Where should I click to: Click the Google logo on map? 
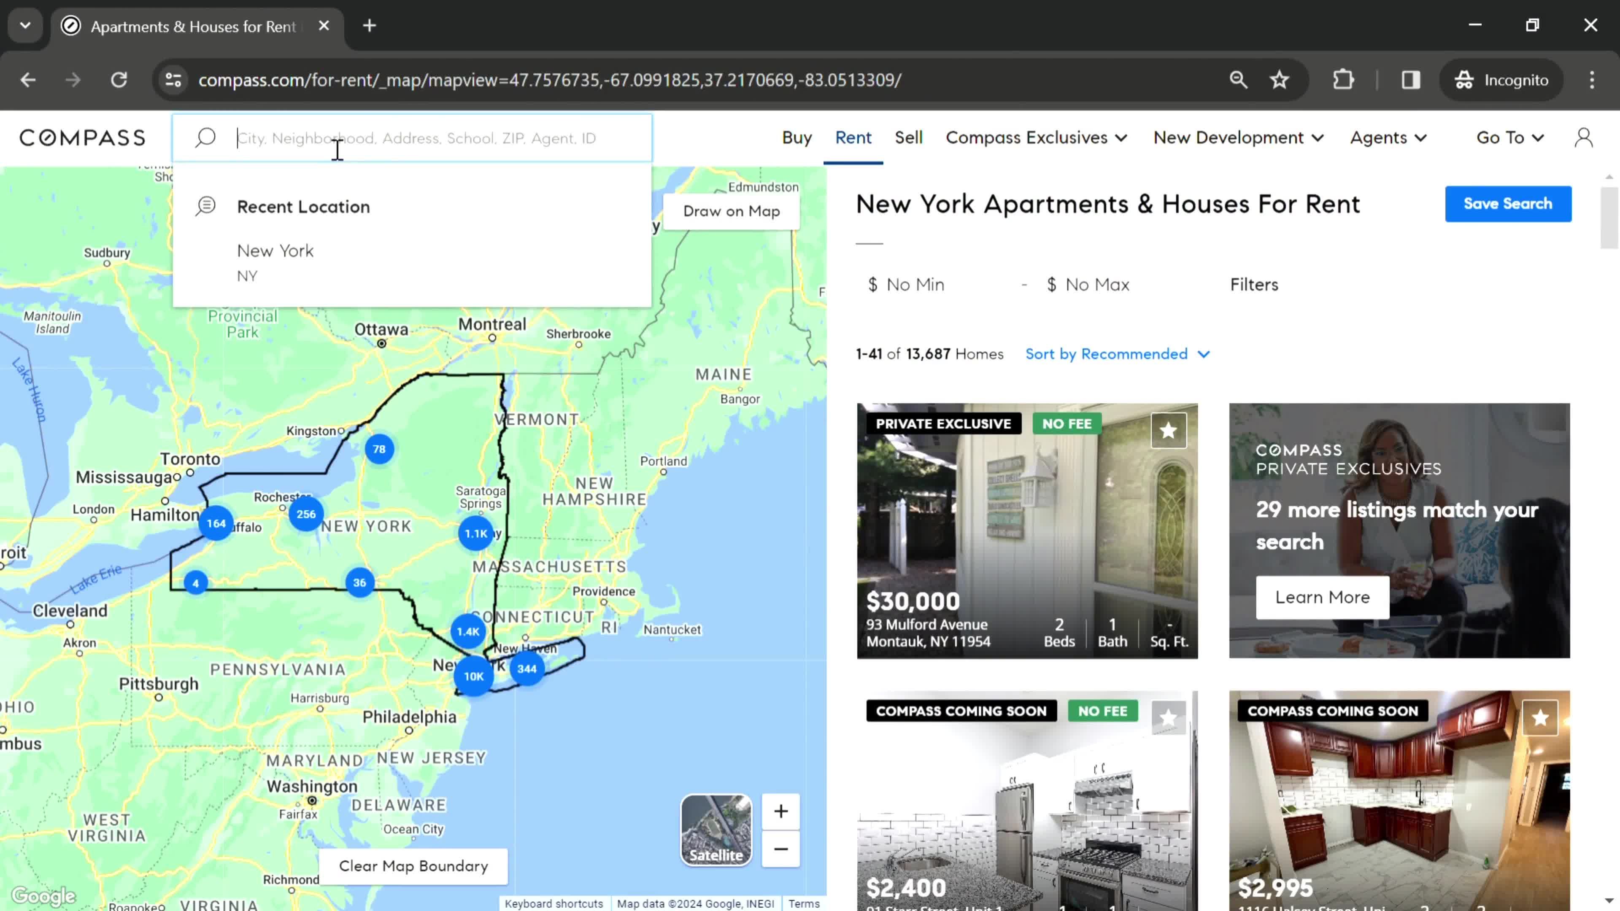[x=43, y=896]
